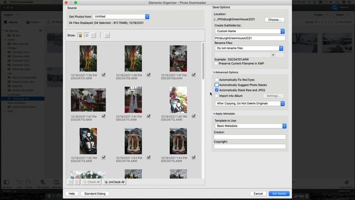Open the Template to Use dropdown
Image resolution: width=355 pixels, height=200 pixels.
[x=251, y=126]
